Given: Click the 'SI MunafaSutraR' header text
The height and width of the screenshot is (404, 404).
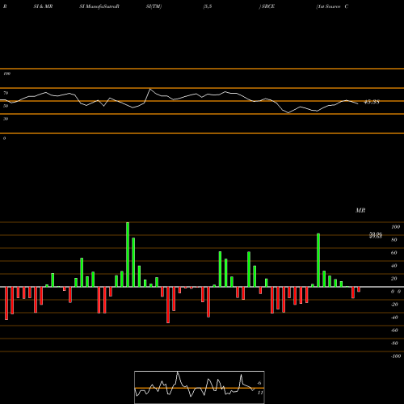Looking at the screenshot, I should (x=99, y=6).
